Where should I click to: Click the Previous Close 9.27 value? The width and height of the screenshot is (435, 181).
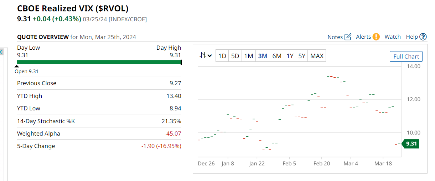[176, 83]
